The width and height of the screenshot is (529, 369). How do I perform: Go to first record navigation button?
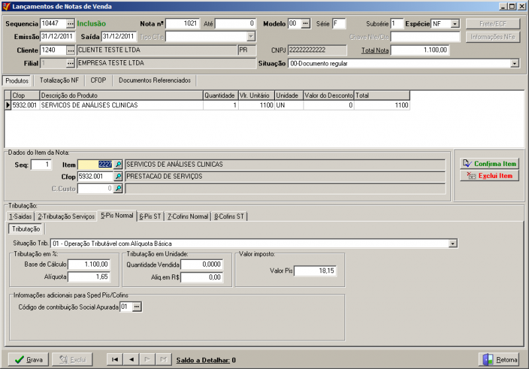pyautogui.click(x=114, y=360)
